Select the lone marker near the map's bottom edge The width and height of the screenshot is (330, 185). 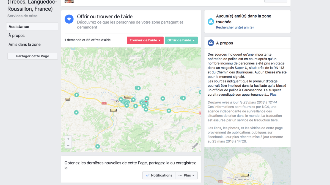click(97, 146)
